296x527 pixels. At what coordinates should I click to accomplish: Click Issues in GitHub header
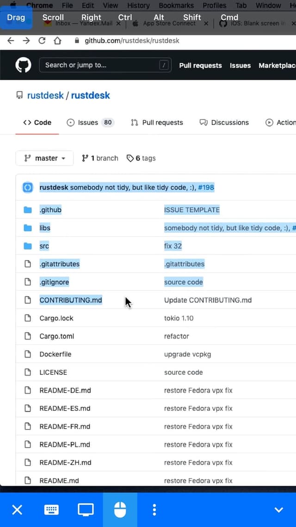tap(240, 66)
